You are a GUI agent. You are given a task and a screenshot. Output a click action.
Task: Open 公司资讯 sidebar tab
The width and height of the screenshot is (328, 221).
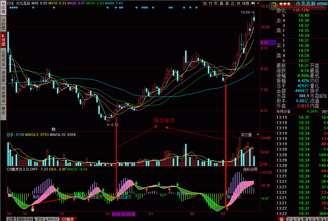[3, 58]
